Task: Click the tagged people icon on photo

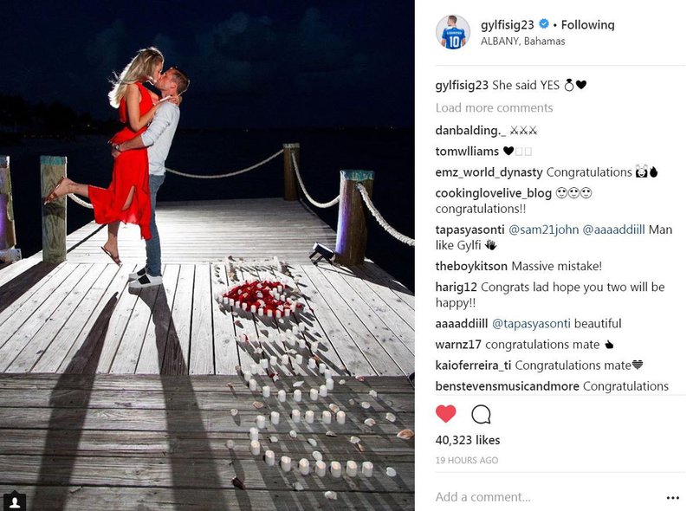Action: 15,501
